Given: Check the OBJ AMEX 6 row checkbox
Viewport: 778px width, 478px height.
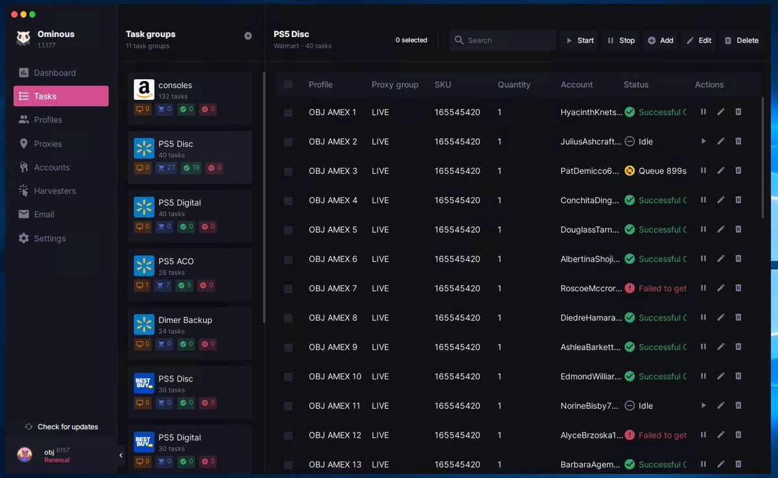Looking at the screenshot, I should [289, 259].
